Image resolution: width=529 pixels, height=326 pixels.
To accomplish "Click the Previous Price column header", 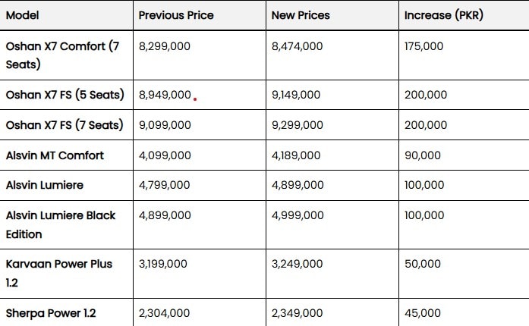I will 176,15.
